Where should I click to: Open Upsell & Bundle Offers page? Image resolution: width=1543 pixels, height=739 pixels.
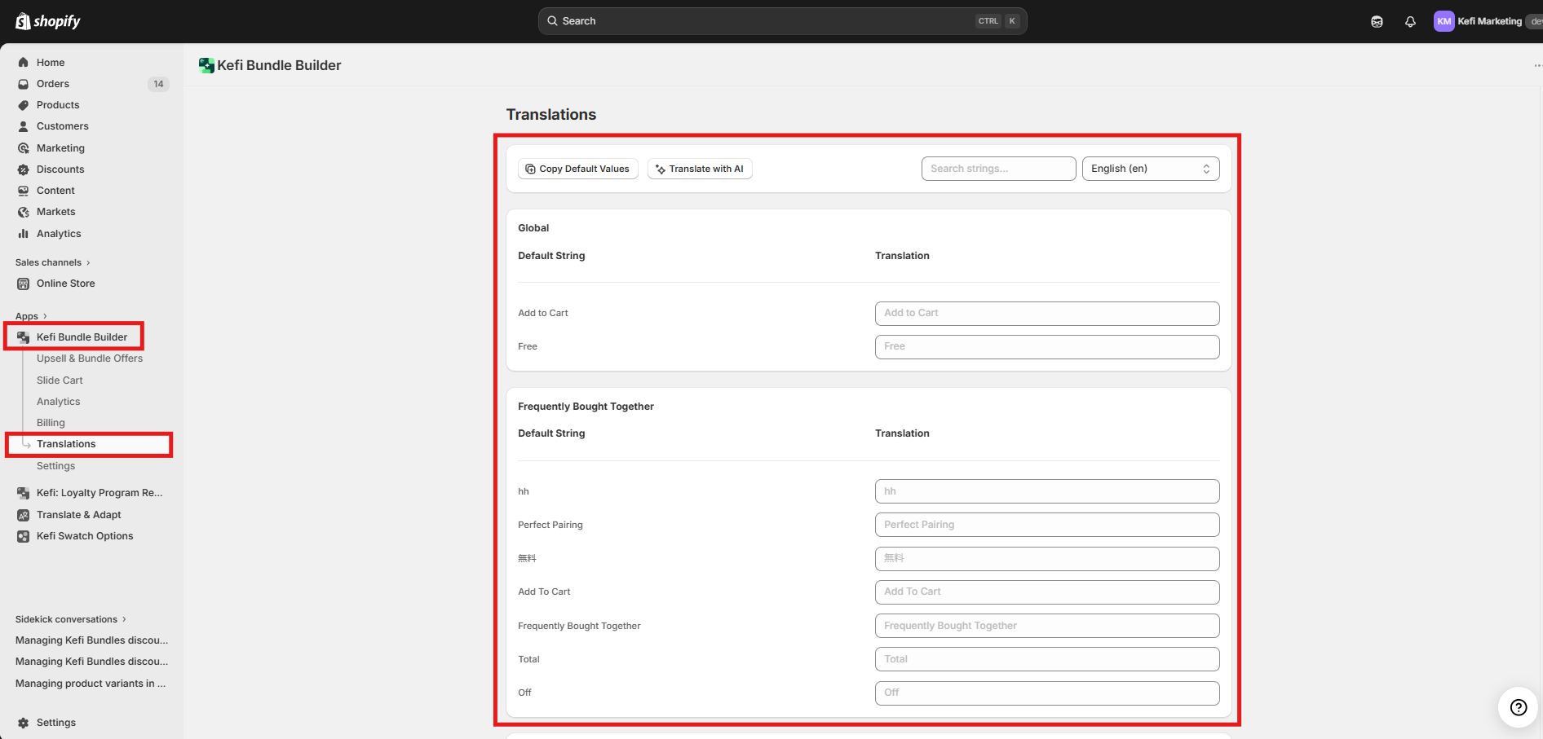(90, 359)
